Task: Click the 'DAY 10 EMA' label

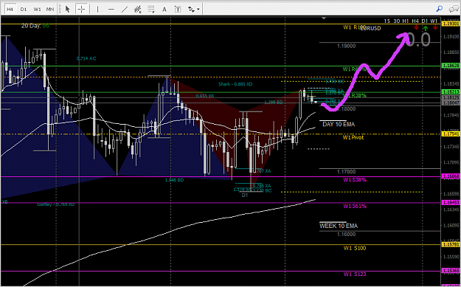Action: click(339, 125)
